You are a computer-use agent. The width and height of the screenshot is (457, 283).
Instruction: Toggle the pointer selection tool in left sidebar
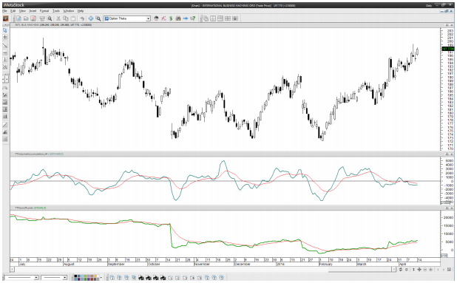click(x=5, y=30)
